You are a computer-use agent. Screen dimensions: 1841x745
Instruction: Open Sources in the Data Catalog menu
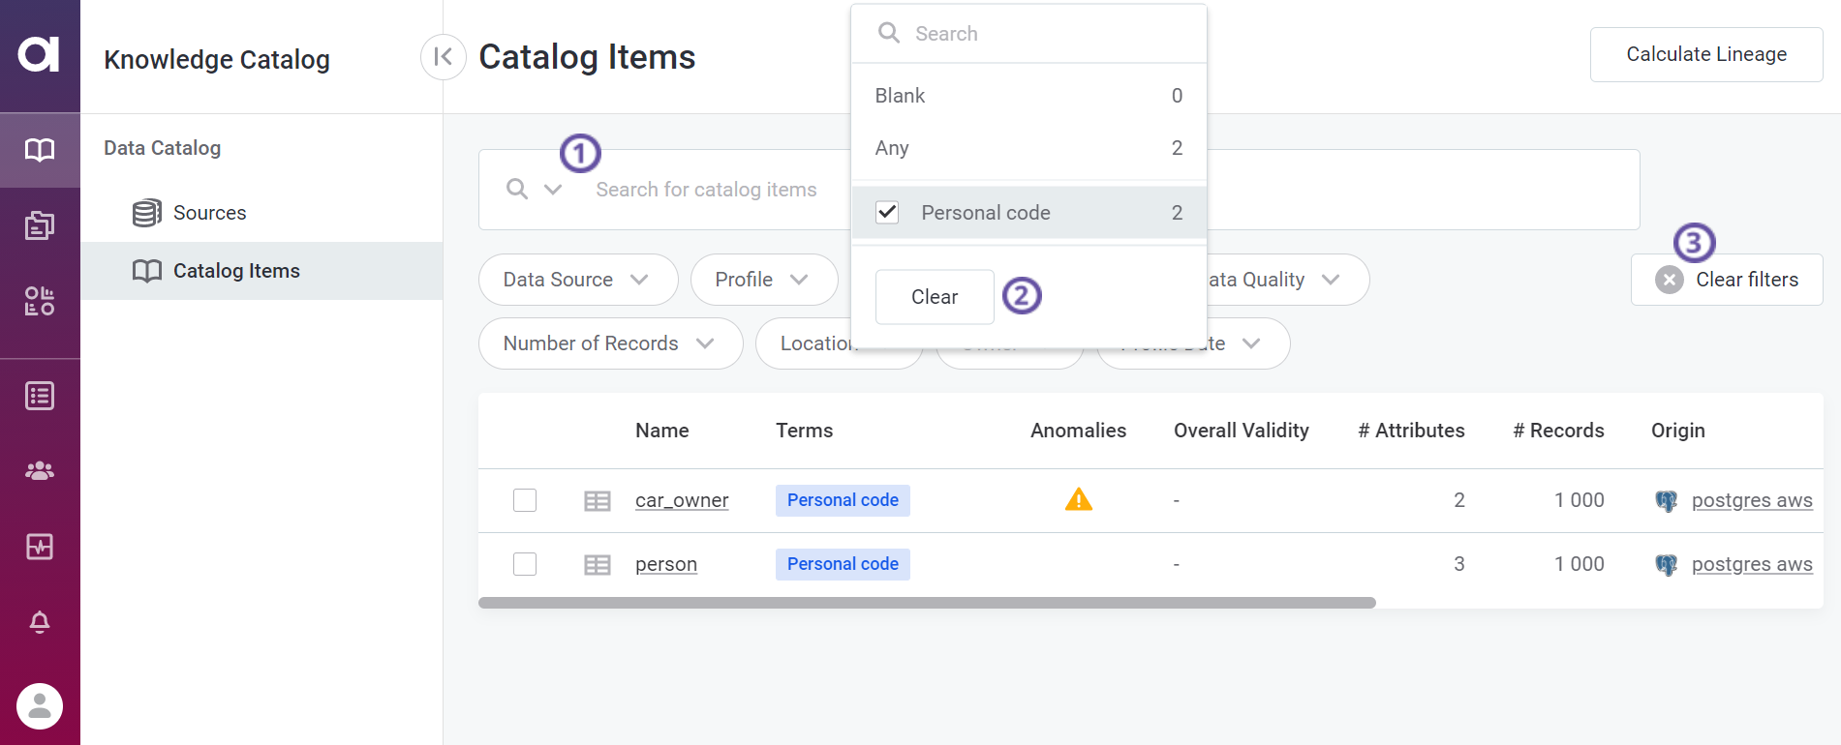pyautogui.click(x=209, y=213)
